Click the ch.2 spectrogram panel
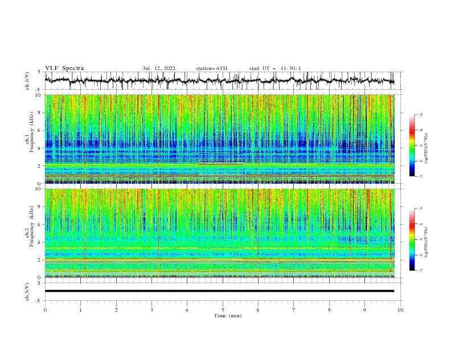451x348 pixels. point(219,233)
